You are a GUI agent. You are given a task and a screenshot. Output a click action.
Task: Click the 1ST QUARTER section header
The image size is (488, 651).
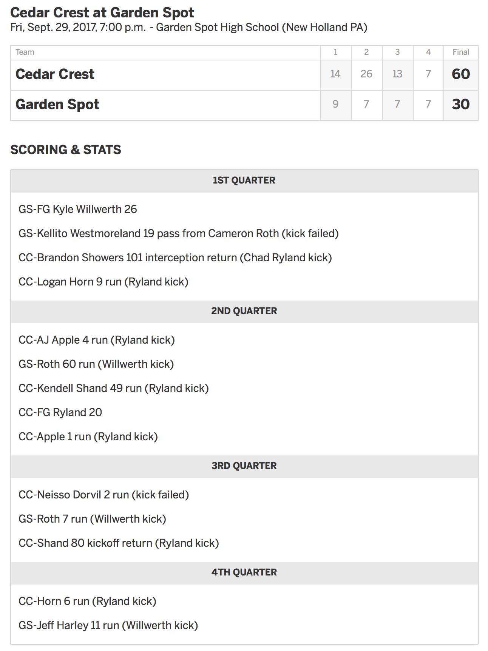[244, 180]
